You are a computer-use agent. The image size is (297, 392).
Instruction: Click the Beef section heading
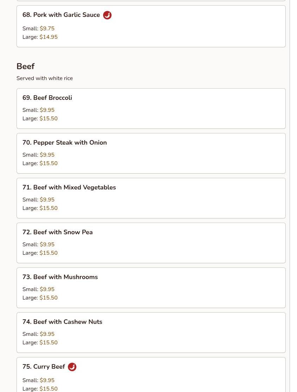(x=25, y=66)
